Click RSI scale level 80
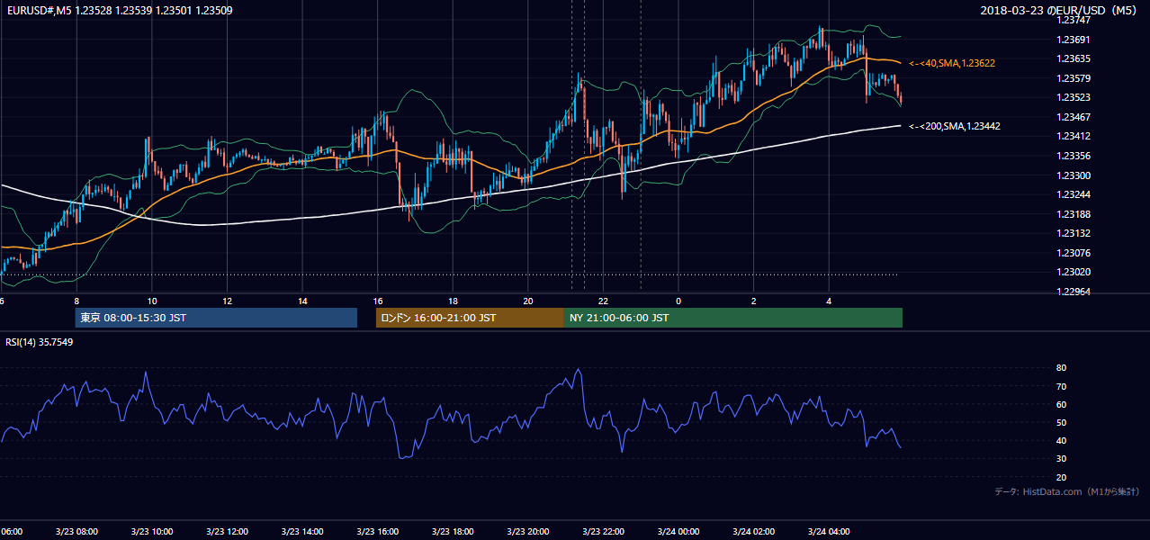This screenshot has width=1150, height=540. (x=1061, y=368)
